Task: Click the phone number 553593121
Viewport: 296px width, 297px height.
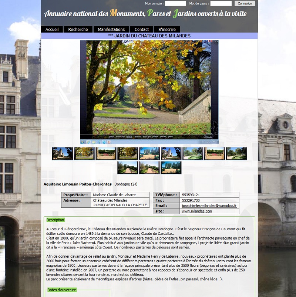Action: [x=191, y=195]
